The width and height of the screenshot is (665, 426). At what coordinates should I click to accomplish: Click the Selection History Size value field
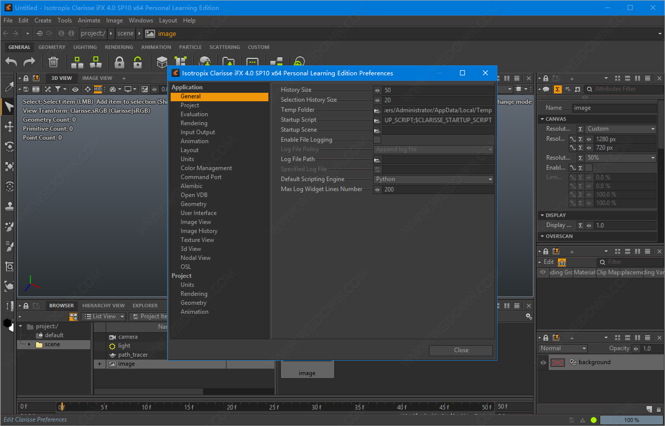438,100
